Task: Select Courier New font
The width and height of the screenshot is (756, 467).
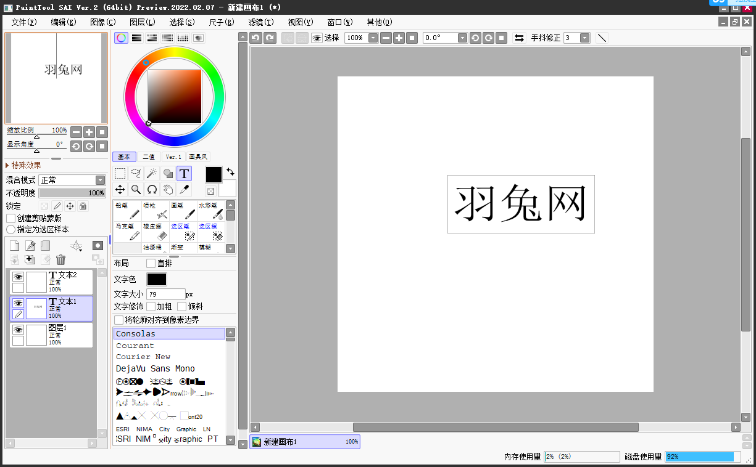Action: (170, 357)
